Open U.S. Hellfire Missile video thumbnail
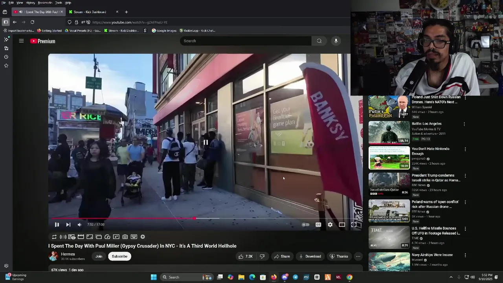 (x=389, y=237)
